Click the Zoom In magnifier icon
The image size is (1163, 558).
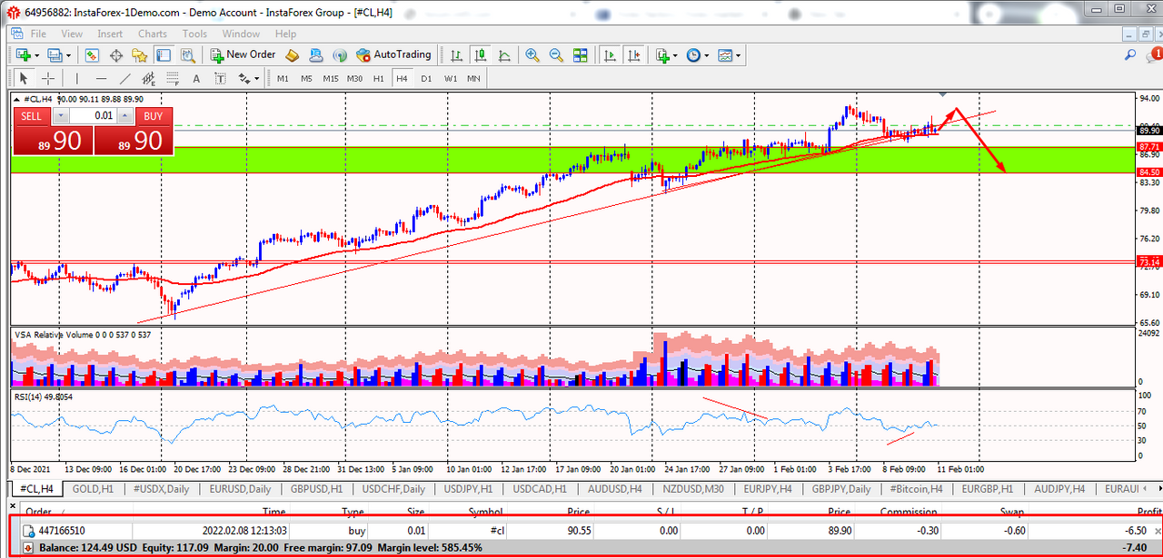pyautogui.click(x=532, y=55)
